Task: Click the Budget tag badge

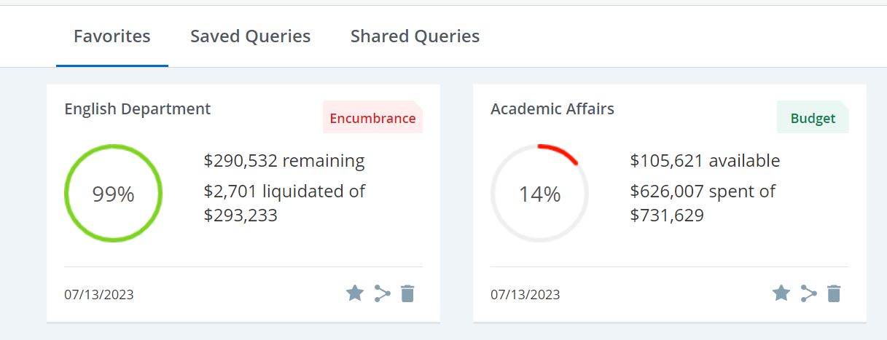Action: click(x=813, y=118)
